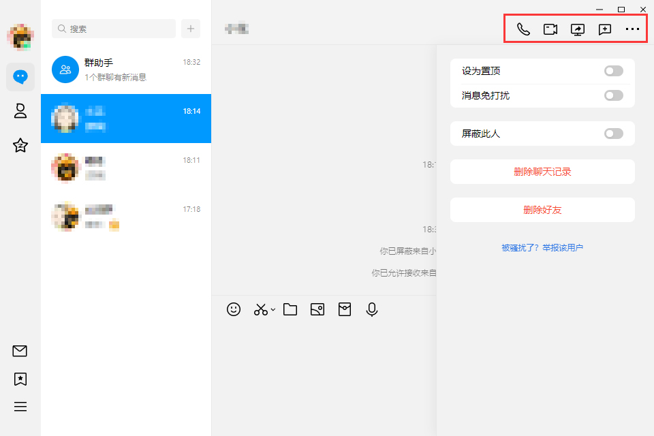
Task: Open the more options (...) menu
Action: coord(632,29)
